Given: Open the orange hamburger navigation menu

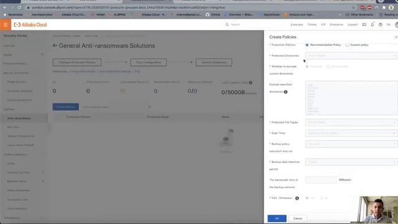Looking at the screenshot, I should [x=6, y=25].
